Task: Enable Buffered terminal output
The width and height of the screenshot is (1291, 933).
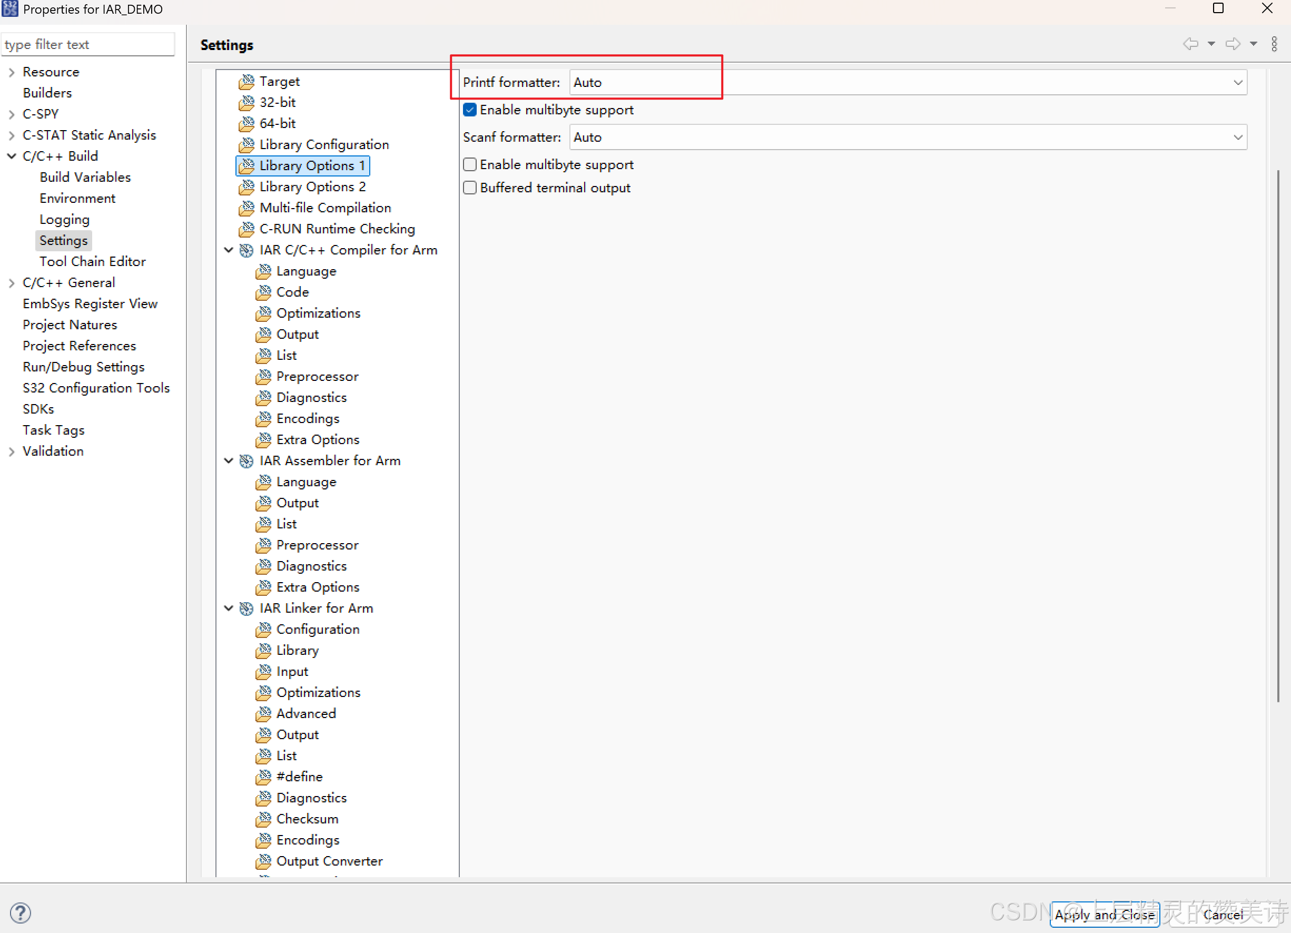Action: point(470,187)
